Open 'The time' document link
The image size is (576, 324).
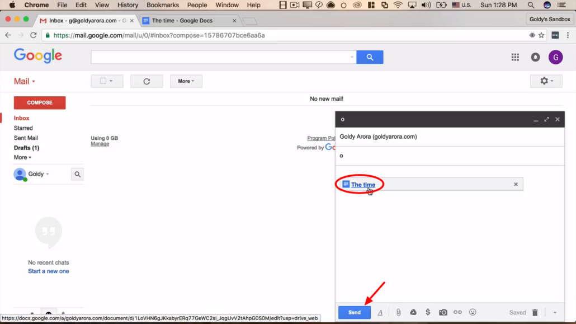click(363, 185)
